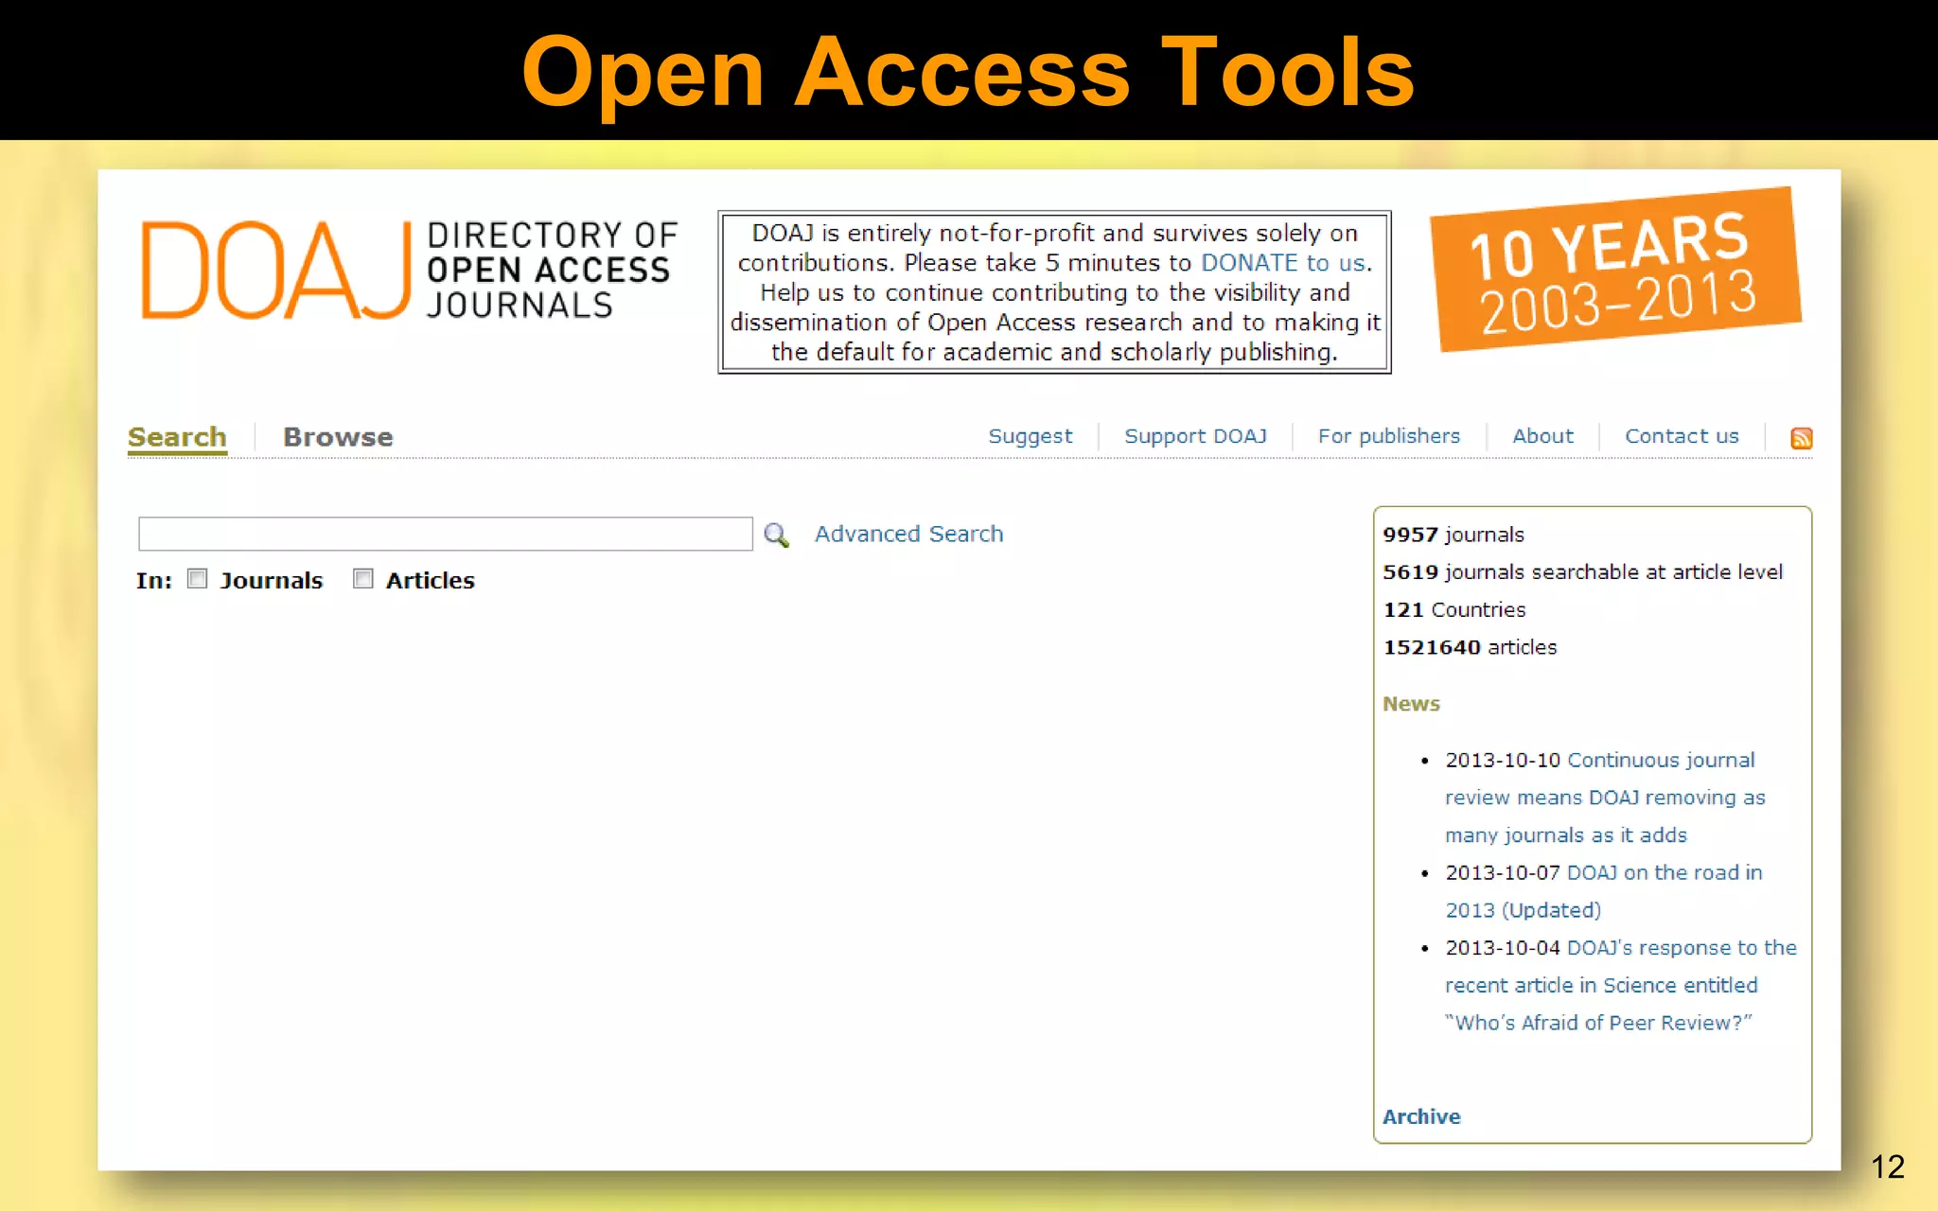Click the slide number 12
The image size is (1938, 1211).
[x=1887, y=1167]
